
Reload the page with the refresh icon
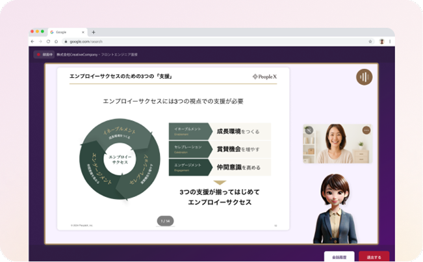pyautogui.click(x=48, y=41)
